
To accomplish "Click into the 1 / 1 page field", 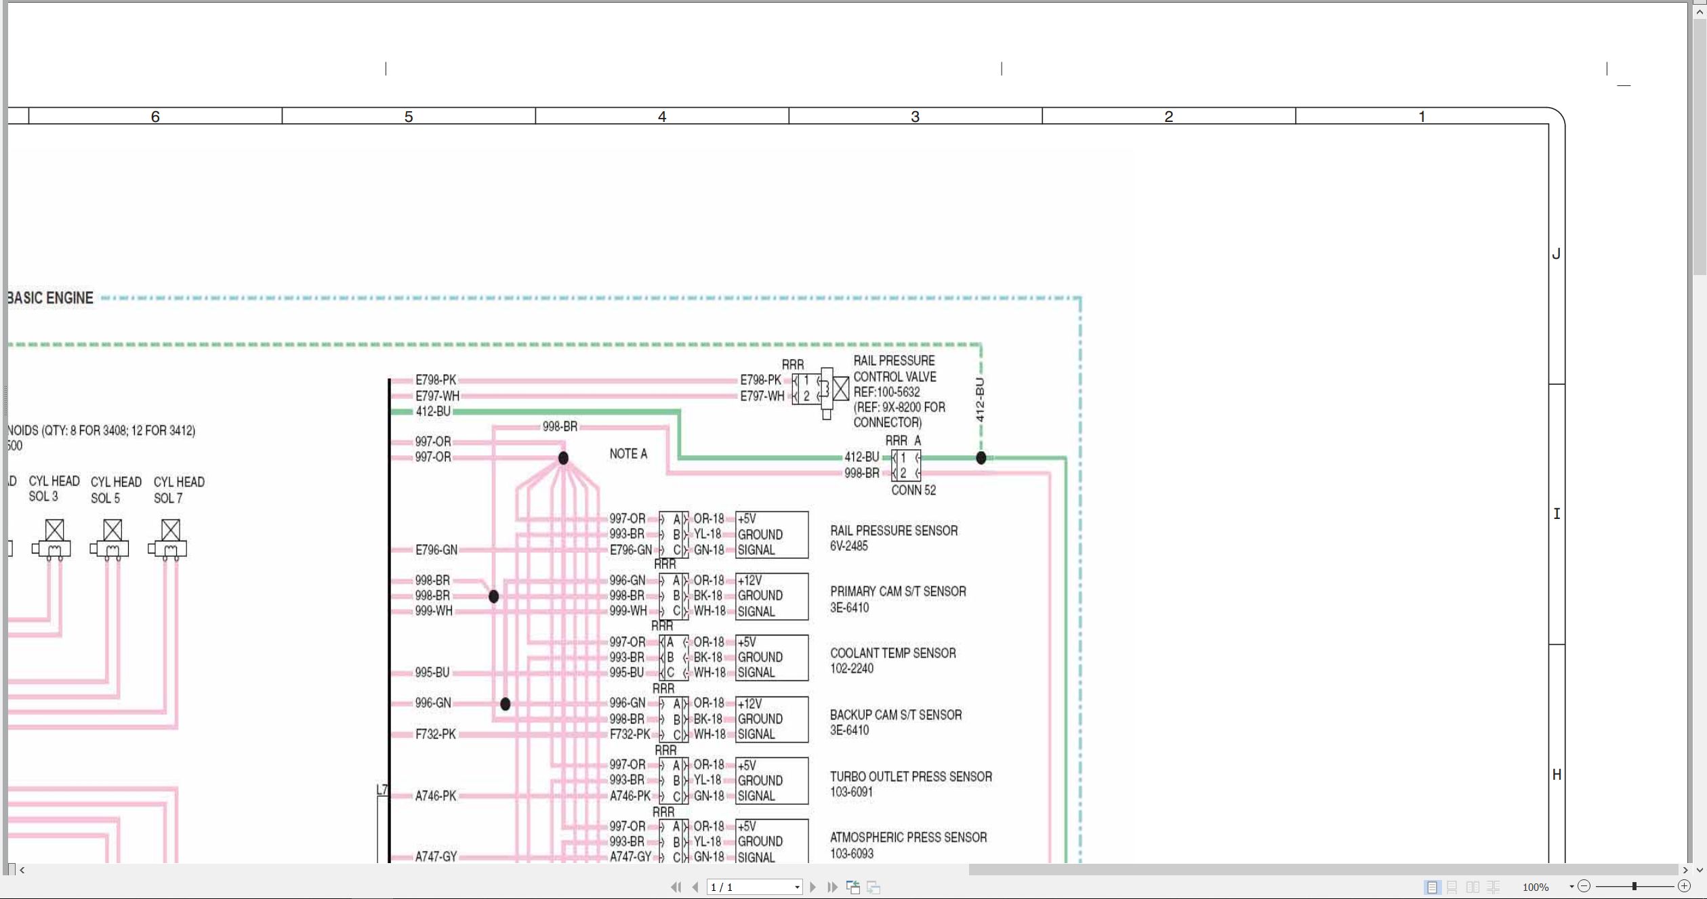I will pyautogui.click(x=749, y=887).
